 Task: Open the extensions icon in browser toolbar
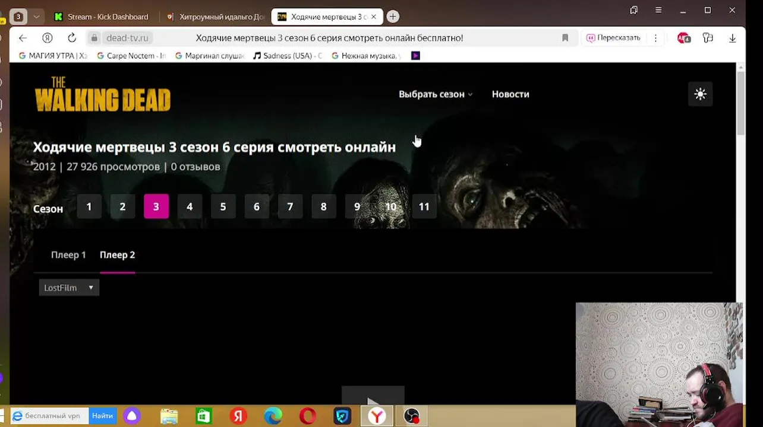tap(708, 38)
